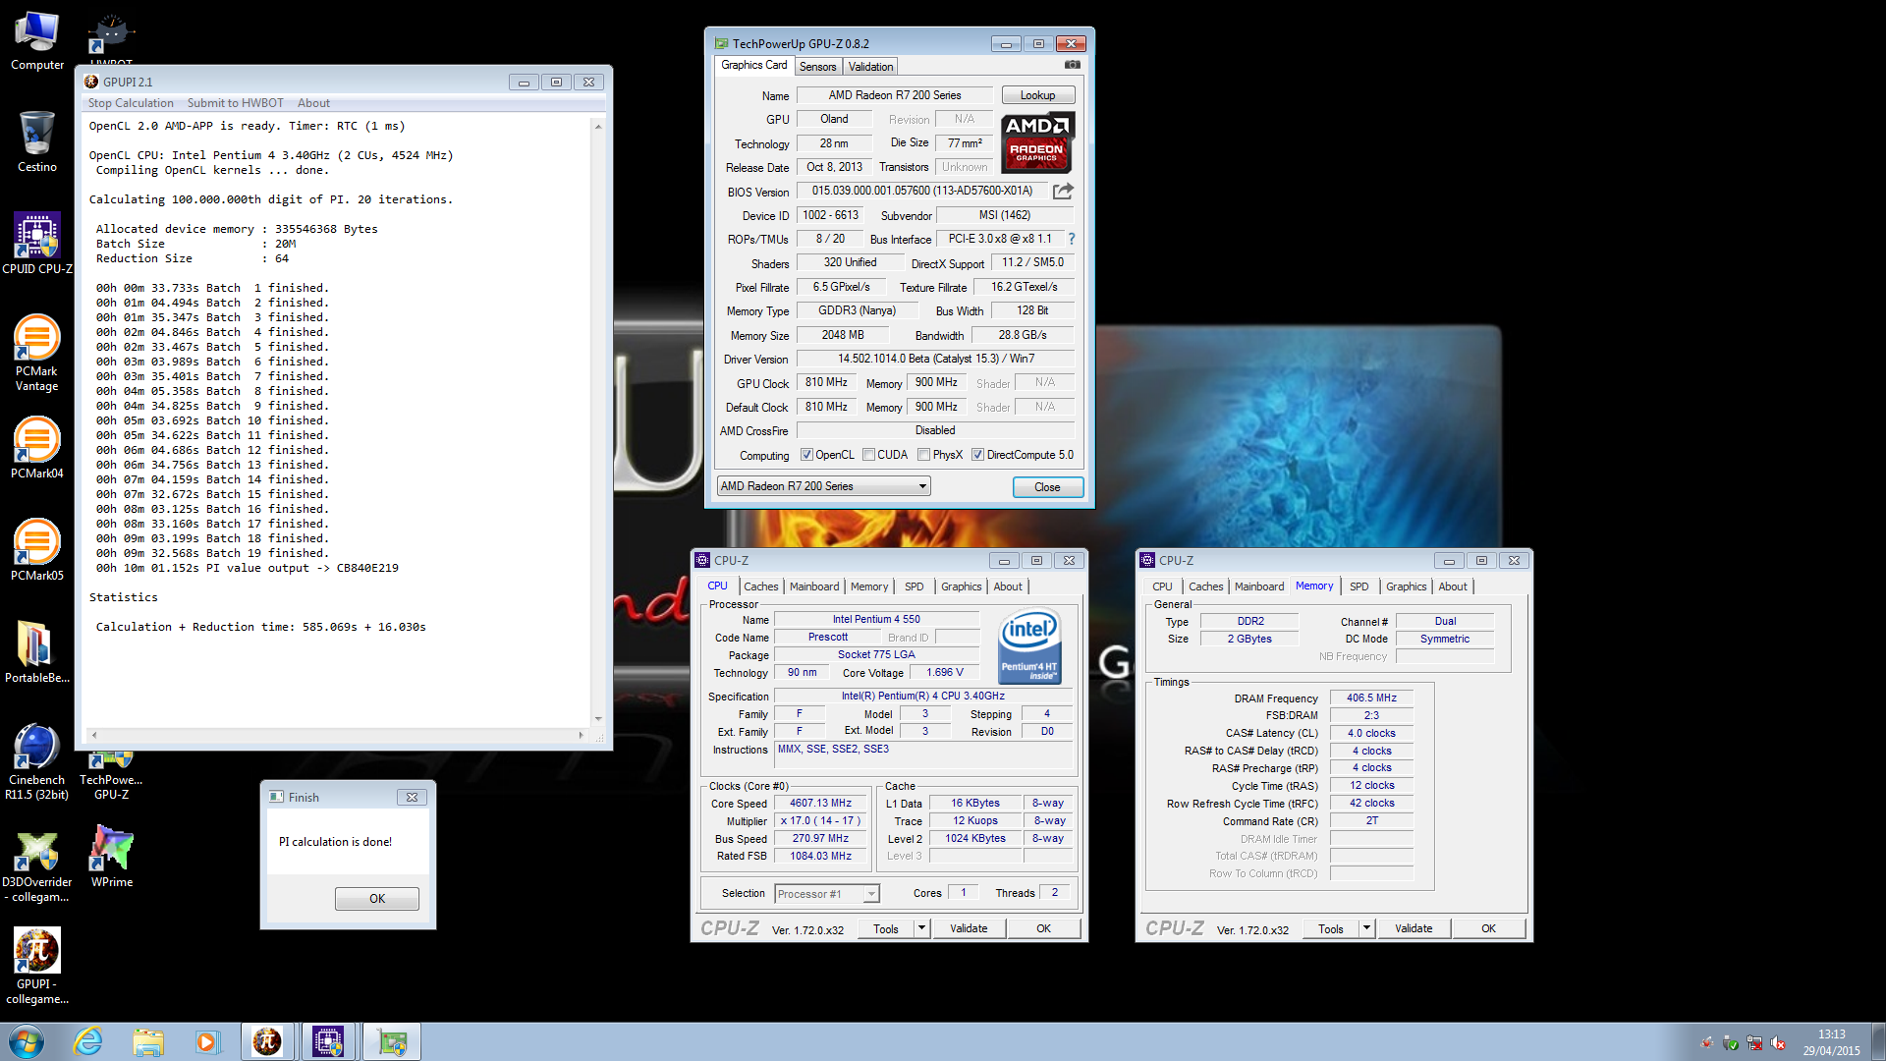Image resolution: width=1886 pixels, height=1061 pixels.
Task: Open Mainboard tab in left CPU-Z window
Action: coord(814,586)
